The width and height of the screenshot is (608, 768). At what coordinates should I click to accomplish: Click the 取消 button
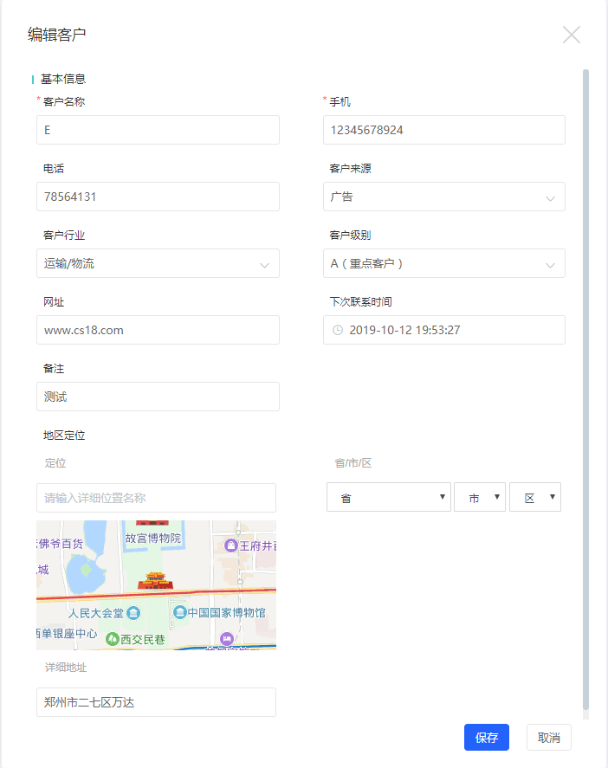point(548,737)
